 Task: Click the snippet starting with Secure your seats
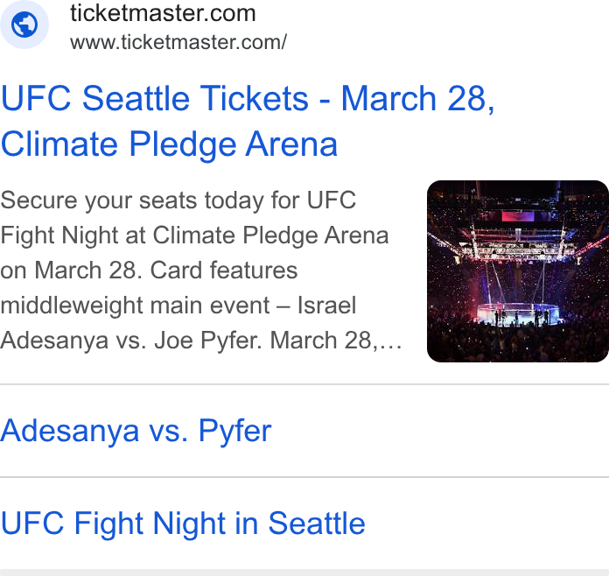click(200, 270)
